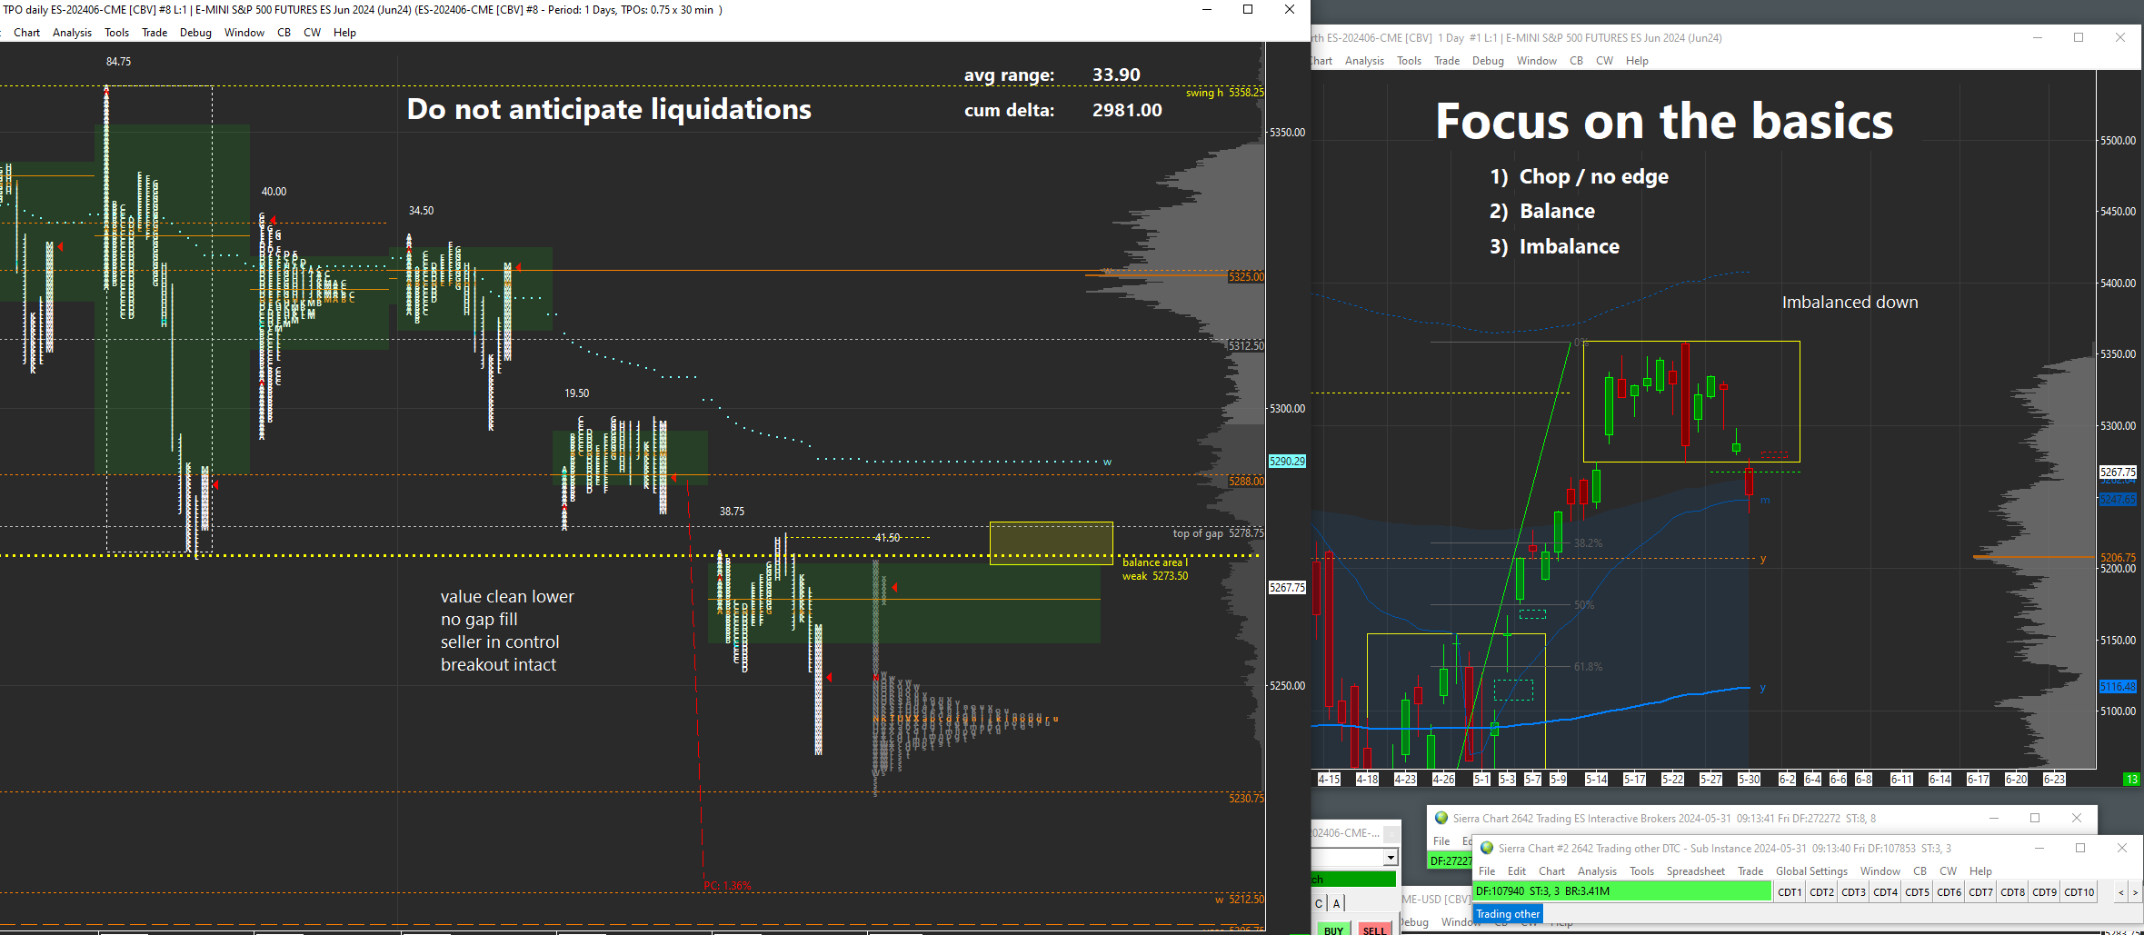
Task: Open the CW menu in the 1 Day chart window
Action: coord(1604,61)
